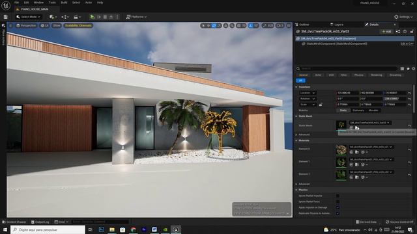
Task: Open the Platforms dropdown
Action: 136,17
